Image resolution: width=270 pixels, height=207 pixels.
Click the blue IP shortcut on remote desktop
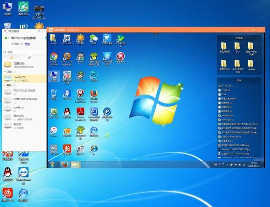(x=107, y=114)
